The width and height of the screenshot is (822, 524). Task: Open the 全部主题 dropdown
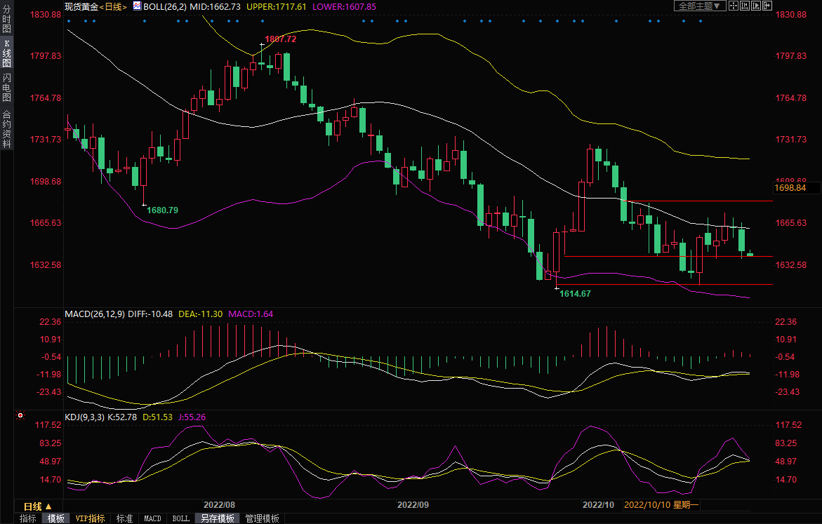pyautogui.click(x=698, y=6)
